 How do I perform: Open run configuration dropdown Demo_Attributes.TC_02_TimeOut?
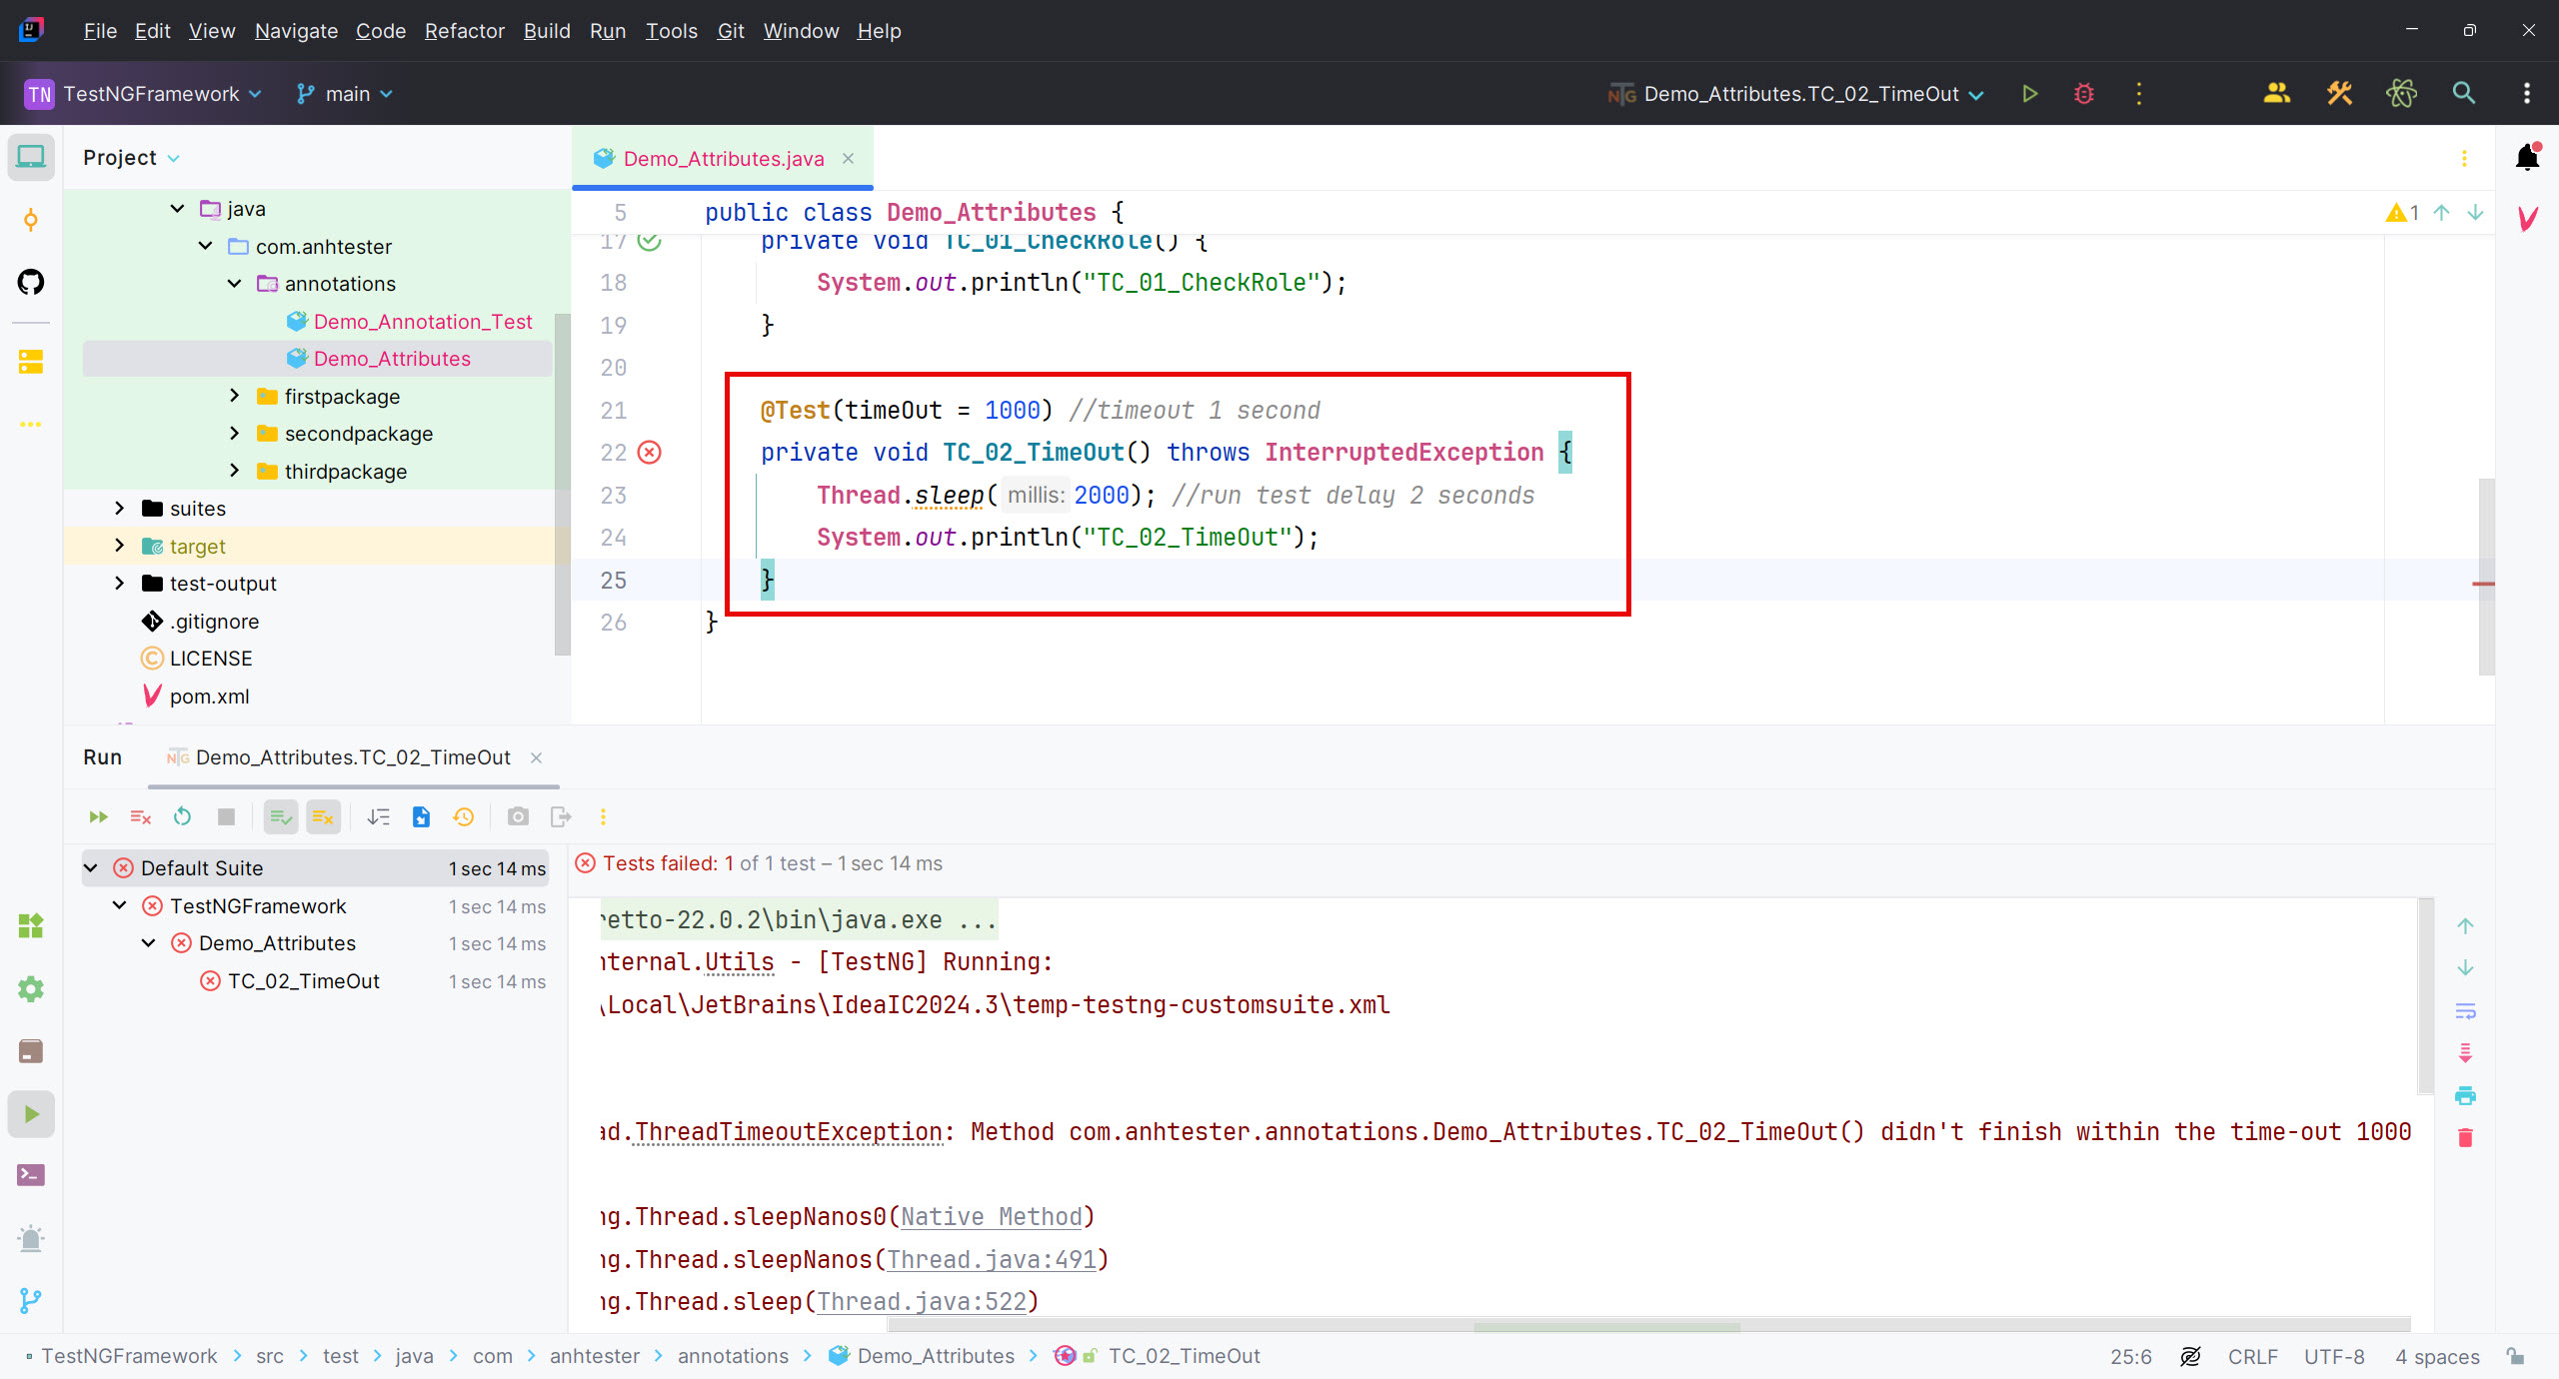pyautogui.click(x=1795, y=94)
